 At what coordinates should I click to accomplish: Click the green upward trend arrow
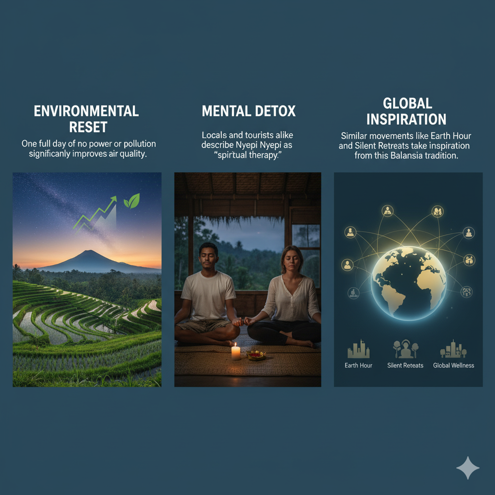pos(95,213)
